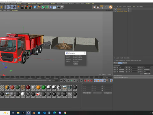This screenshot has width=153, height=115.
Task: Jump to start of animation
Action: [x=61, y=80]
